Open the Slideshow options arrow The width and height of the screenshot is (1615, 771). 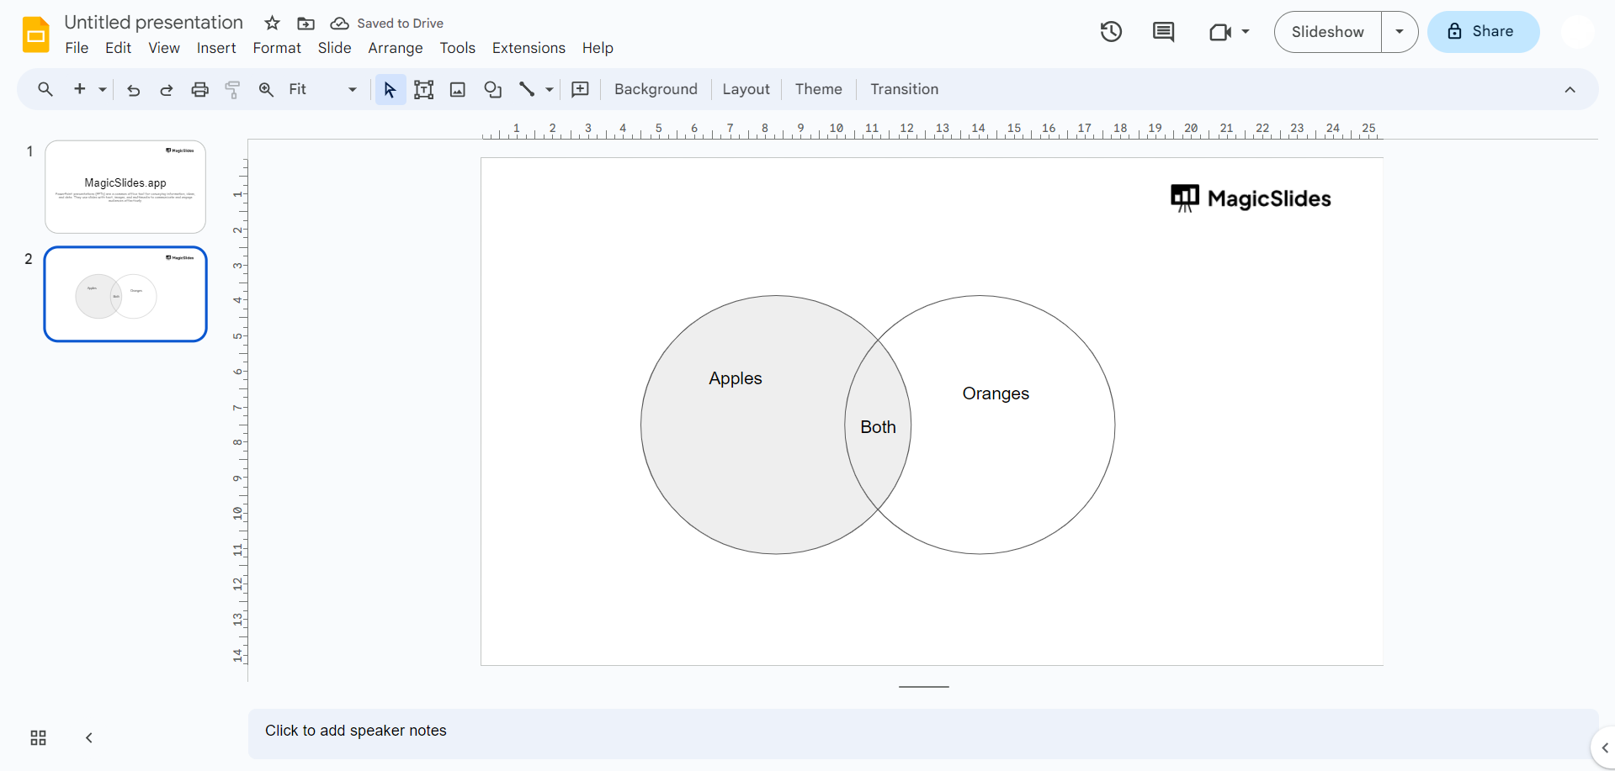tap(1400, 32)
